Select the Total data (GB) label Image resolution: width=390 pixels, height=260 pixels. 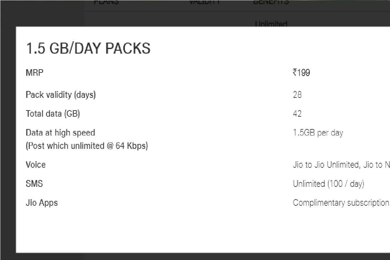(x=53, y=114)
